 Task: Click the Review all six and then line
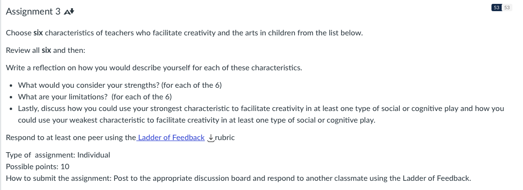pos(46,50)
